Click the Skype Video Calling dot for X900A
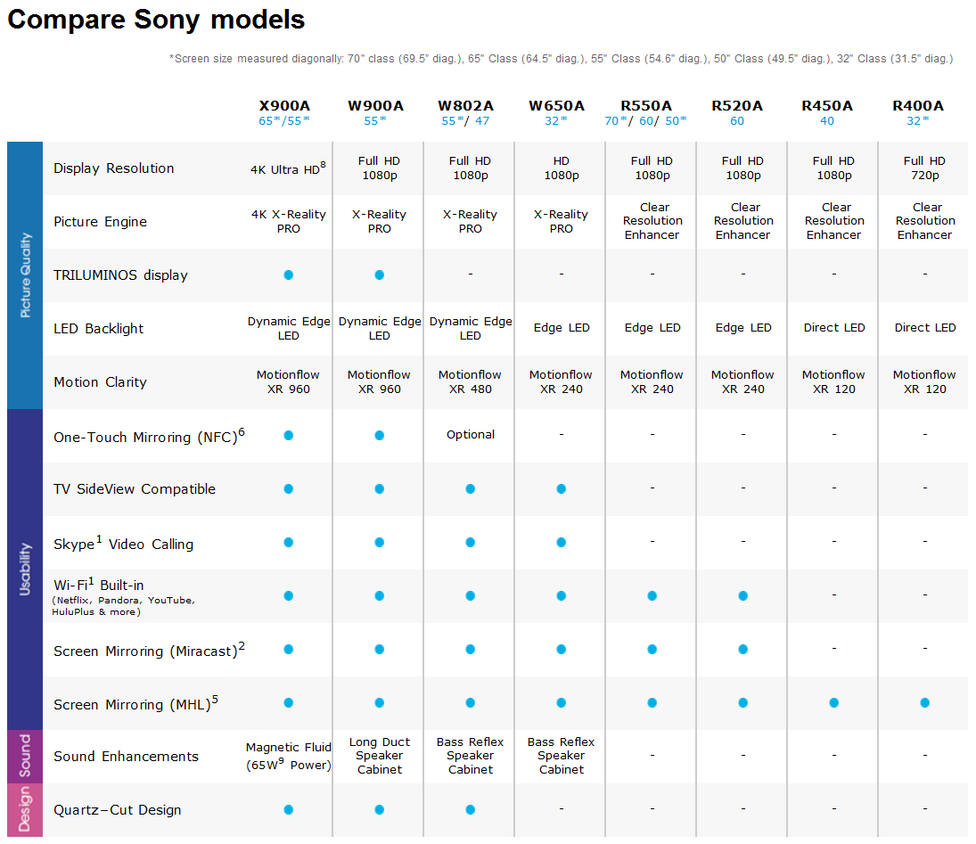This screenshot has width=976, height=844. pyautogui.click(x=288, y=542)
